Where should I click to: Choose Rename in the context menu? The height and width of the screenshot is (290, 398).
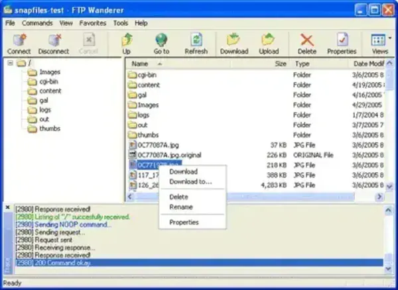[192, 207]
